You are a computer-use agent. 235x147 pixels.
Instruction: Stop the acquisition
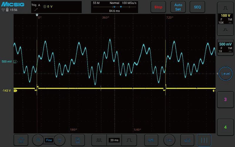coord(158,7)
